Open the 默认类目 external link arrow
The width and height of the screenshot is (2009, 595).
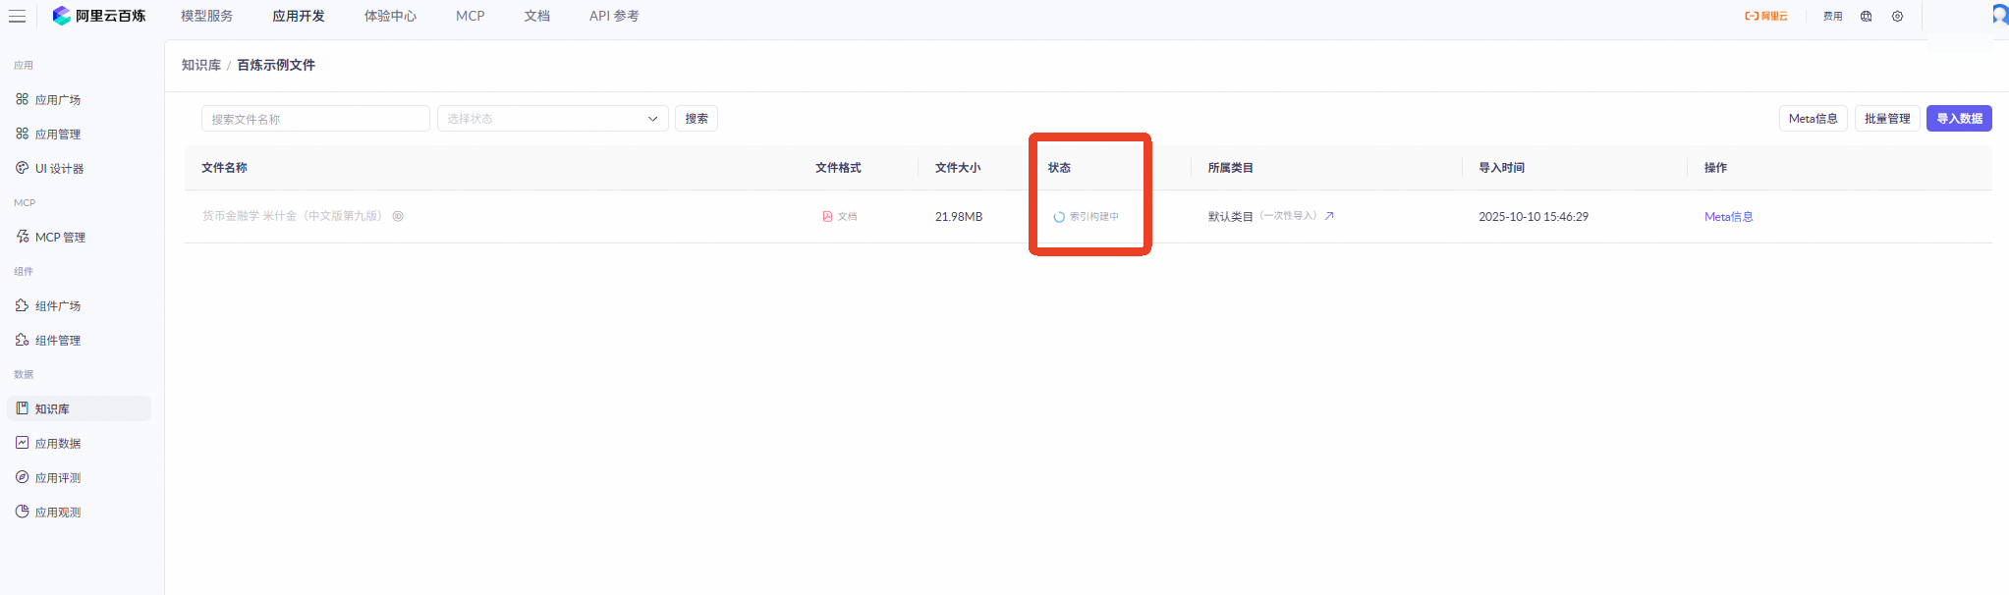pos(1329,216)
